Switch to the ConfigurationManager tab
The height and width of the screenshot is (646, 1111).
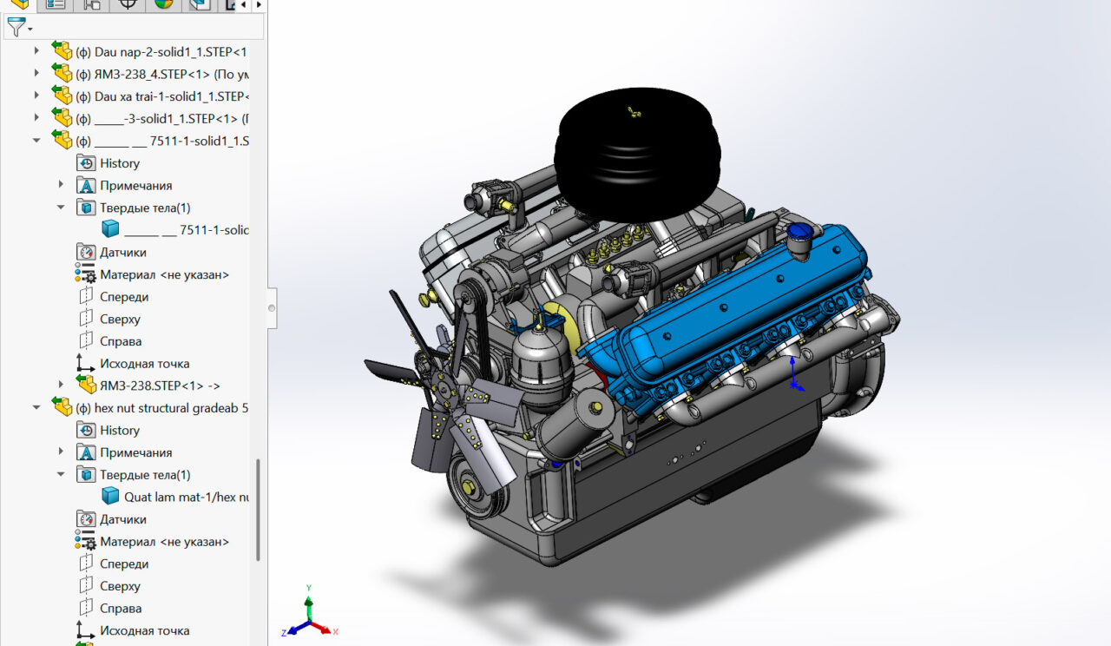[x=91, y=4]
